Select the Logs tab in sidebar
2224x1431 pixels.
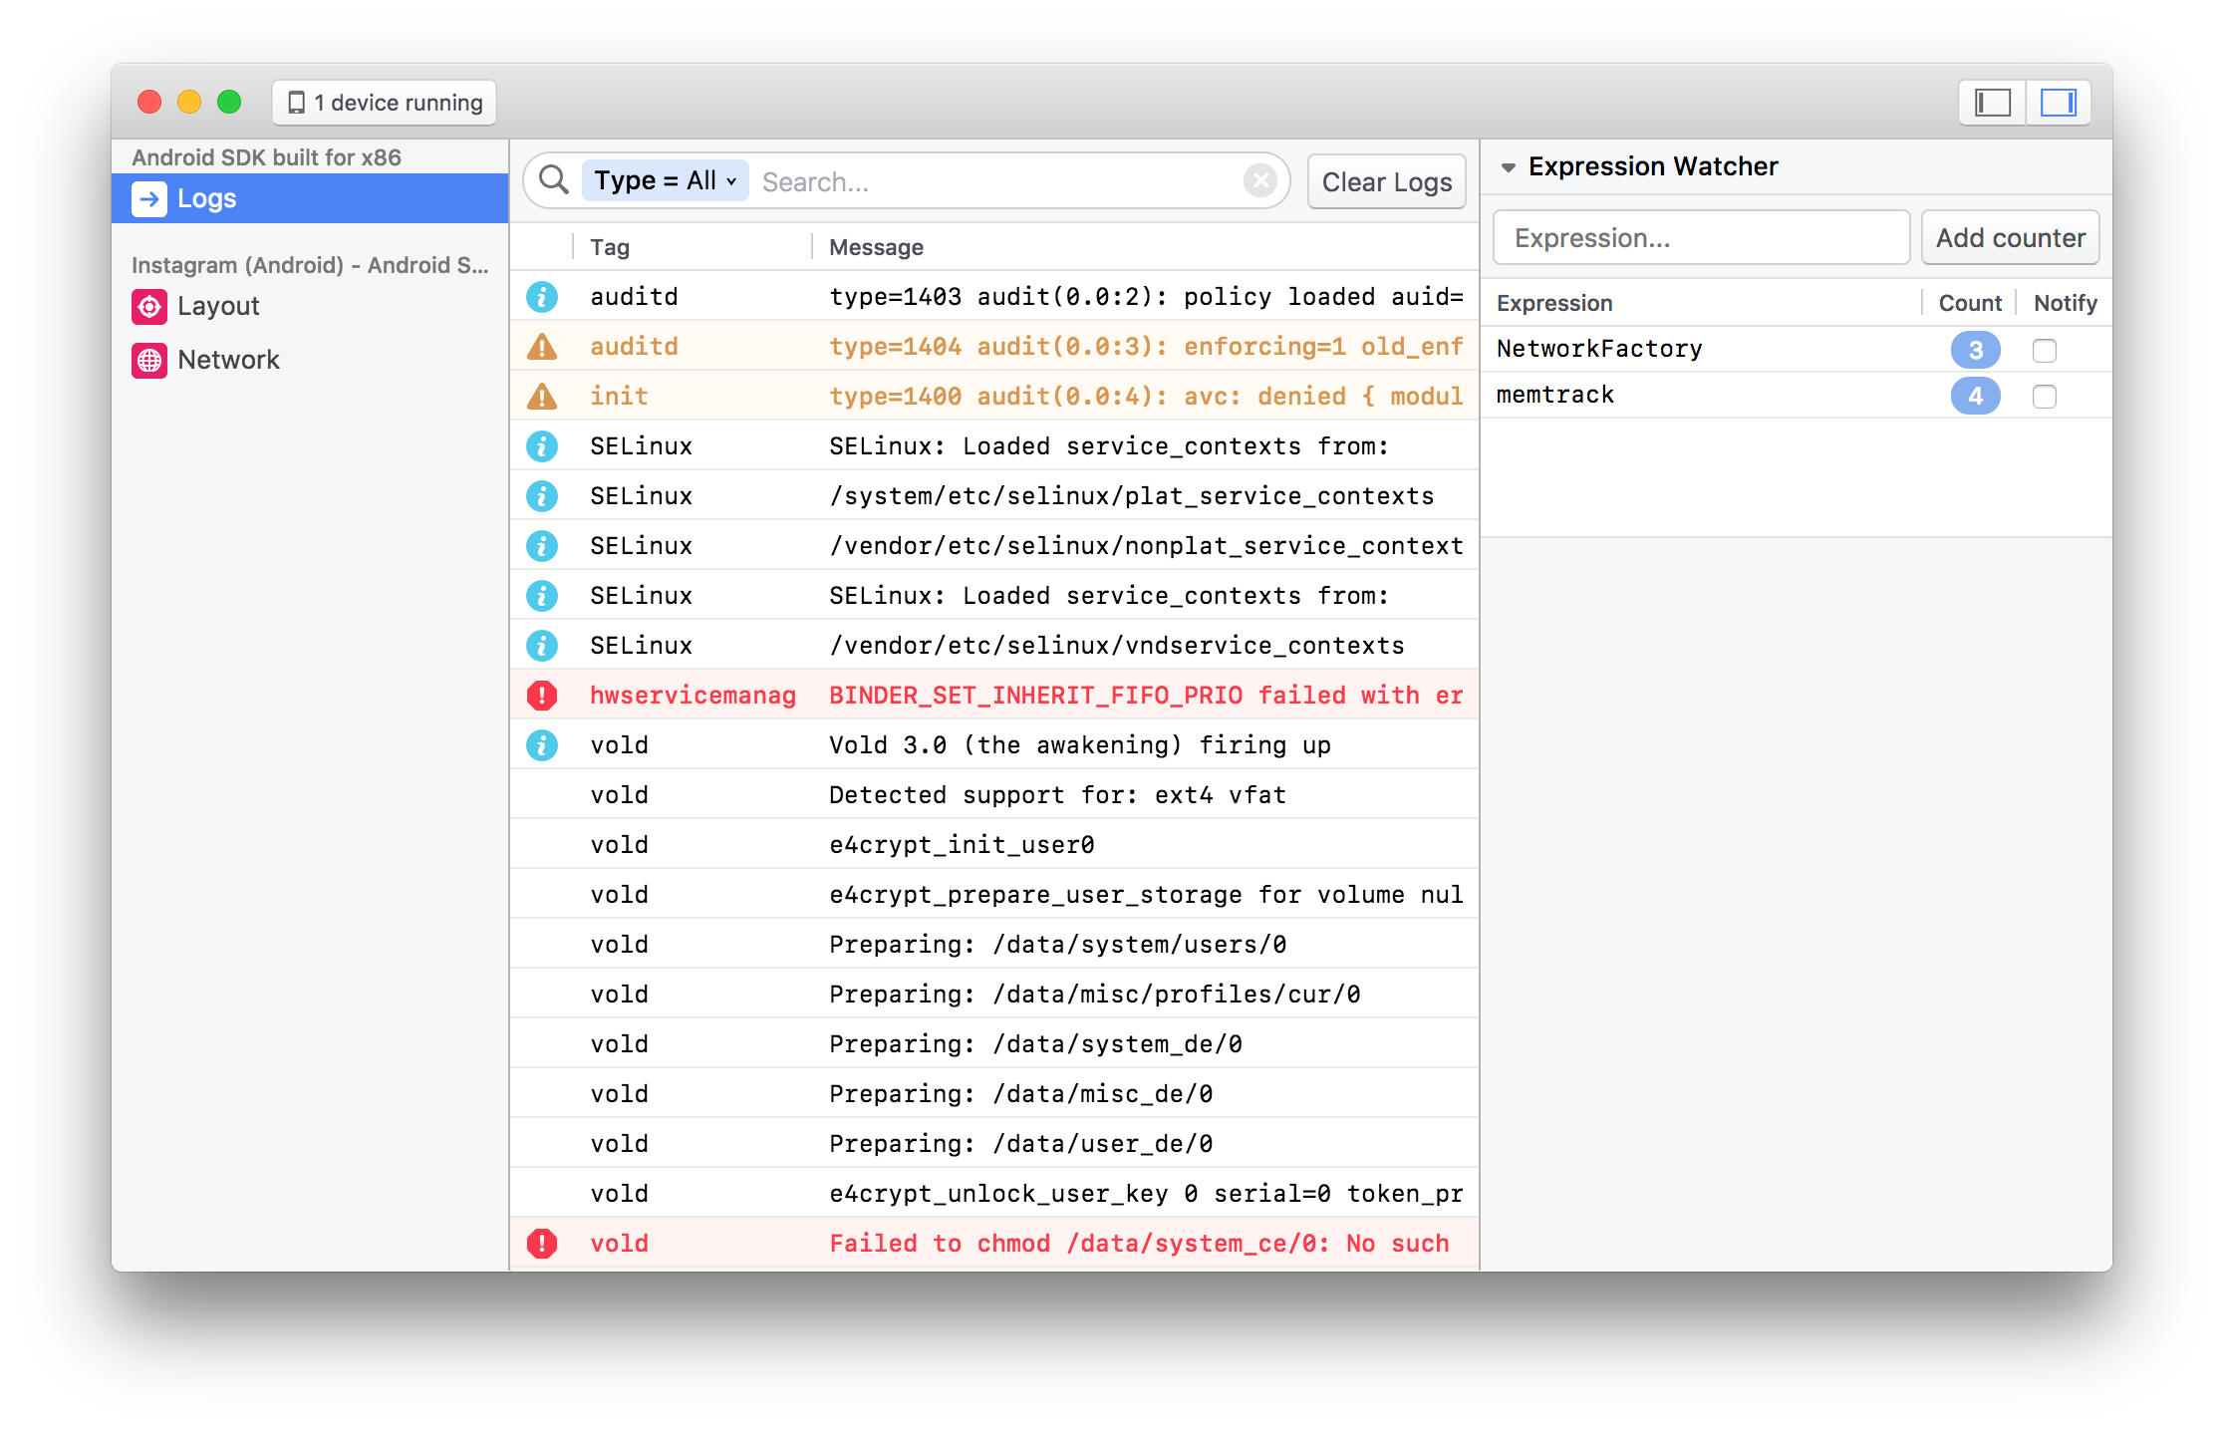coord(310,199)
